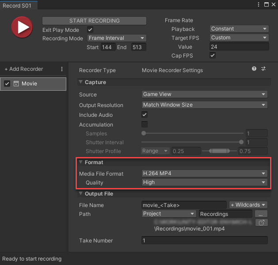Switch to the Record S01 tab

17,5
